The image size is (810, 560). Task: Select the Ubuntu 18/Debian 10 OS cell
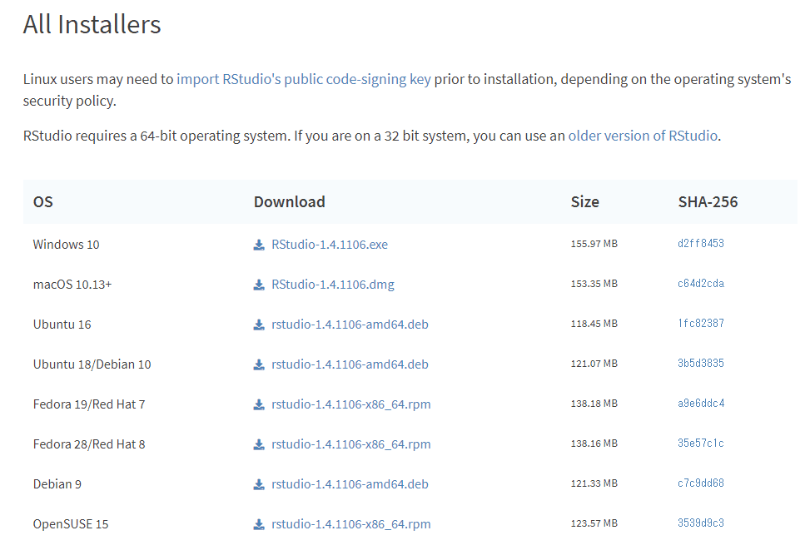[x=92, y=364]
